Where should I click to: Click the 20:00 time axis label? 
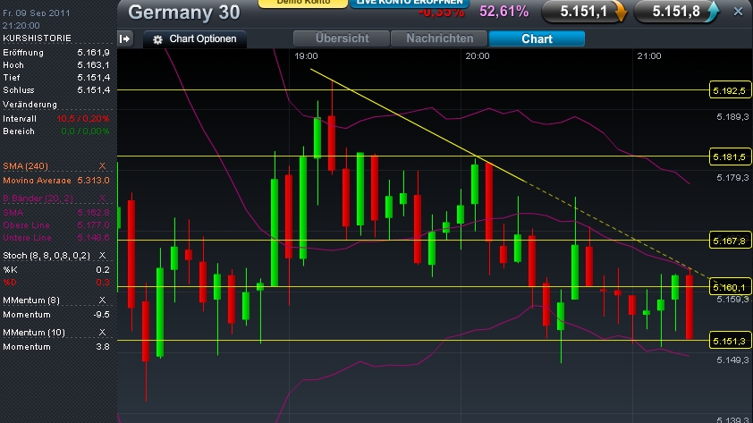click(x=478, y=56)
